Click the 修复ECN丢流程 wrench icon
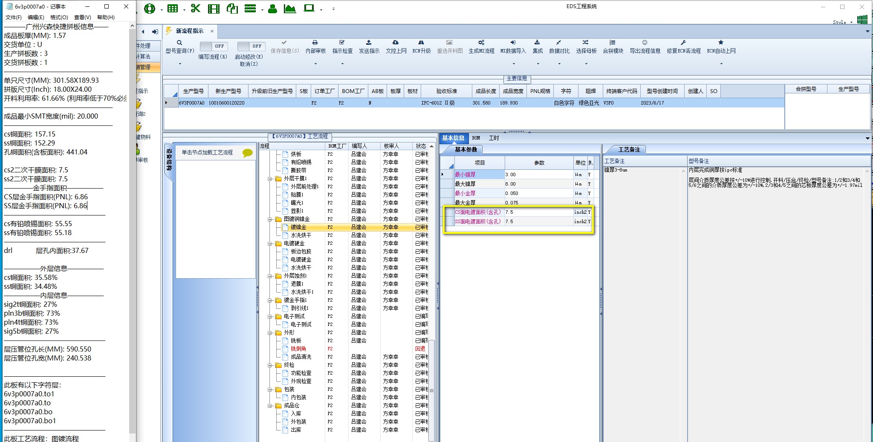This screenshot has width=873, height=442. (x=683, y=43)
